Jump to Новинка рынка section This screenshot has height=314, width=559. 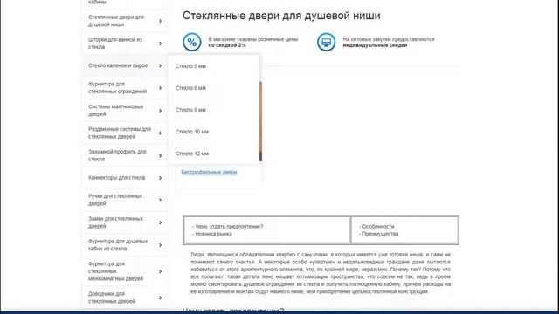click(x=212, y=234)
